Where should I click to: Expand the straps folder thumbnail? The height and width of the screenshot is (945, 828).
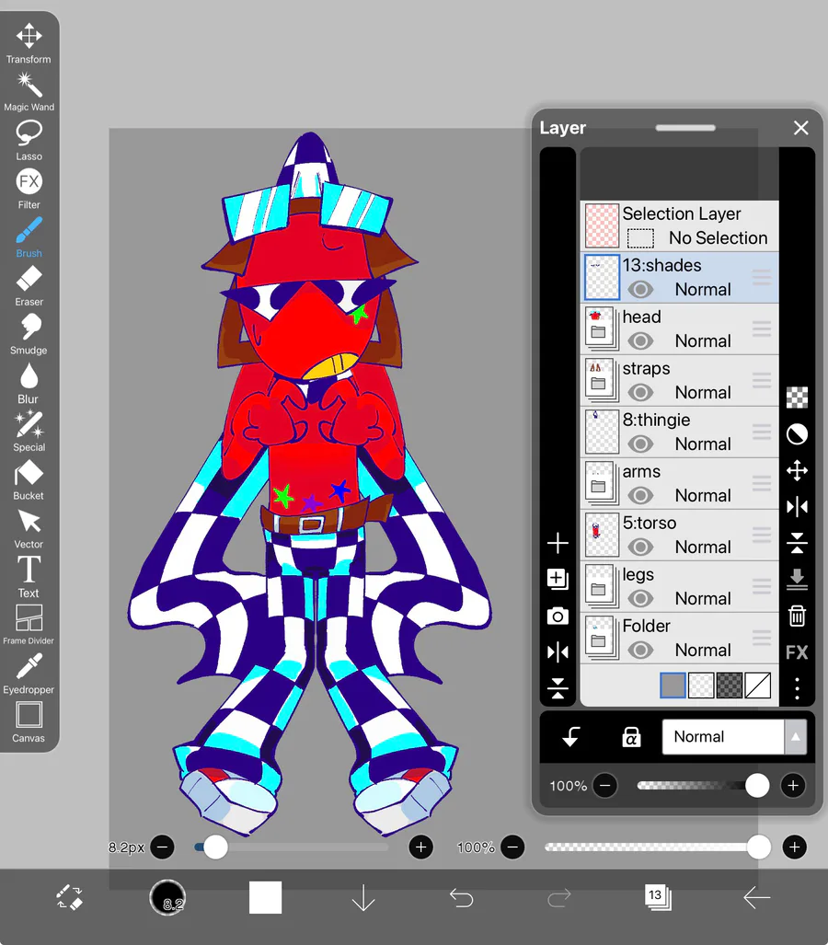(x=602, y=380)
